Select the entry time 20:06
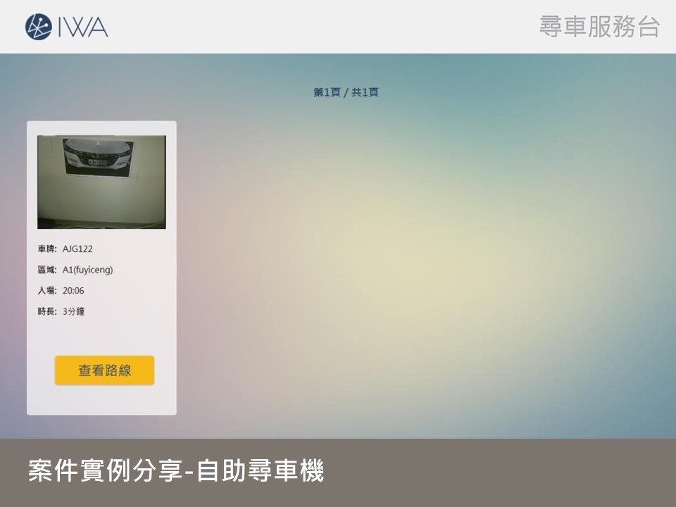Viewport: 676px width, 507px height. (73, 291)
